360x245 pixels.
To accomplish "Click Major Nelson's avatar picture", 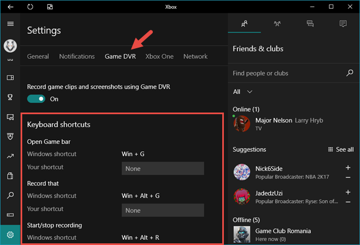I will (x=242, y=124).
